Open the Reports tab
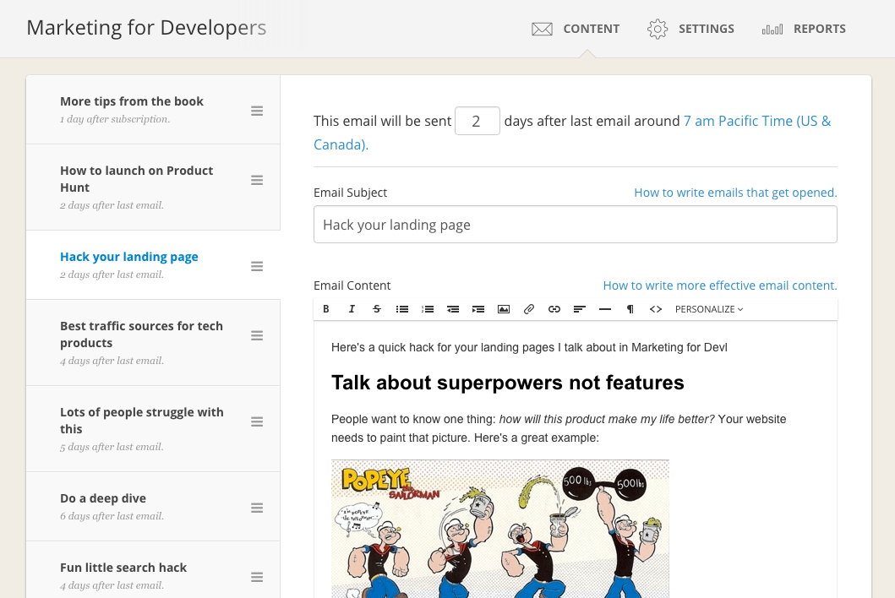The height and width of the screenshot is (598, 895). 804,29
